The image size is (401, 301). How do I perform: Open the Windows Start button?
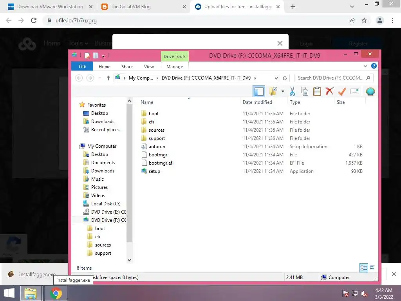9,293
